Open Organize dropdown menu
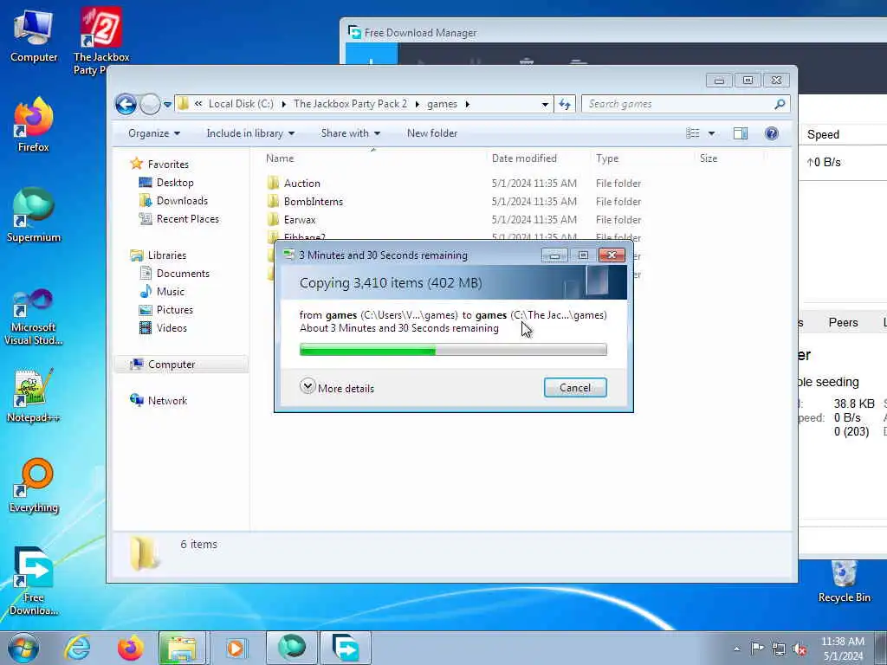The width and height of the screenshot is (887, 665). tap(154, 133)
